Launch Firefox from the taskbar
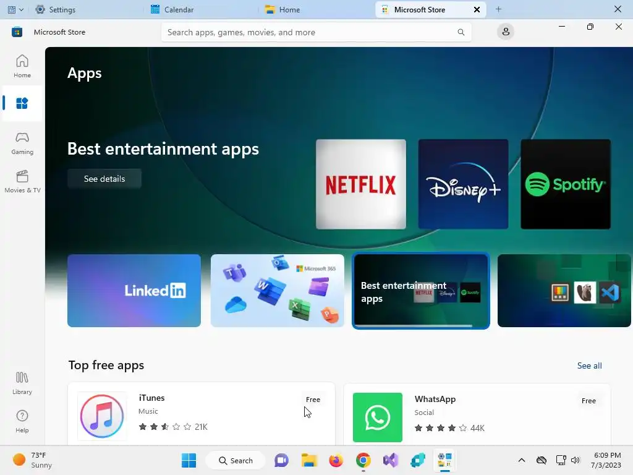633x475 pixels. tap(336, 460)
